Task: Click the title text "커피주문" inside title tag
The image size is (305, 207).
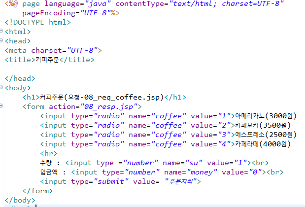Action: coord(47,60)
